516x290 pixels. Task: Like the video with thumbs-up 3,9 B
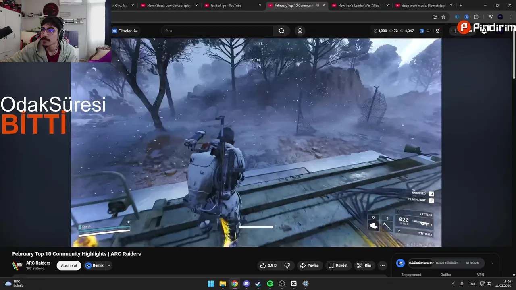click(268, 265)
